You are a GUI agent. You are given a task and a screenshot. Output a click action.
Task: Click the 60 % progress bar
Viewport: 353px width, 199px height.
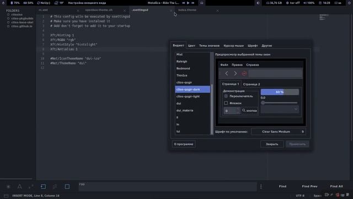point(280,92)
